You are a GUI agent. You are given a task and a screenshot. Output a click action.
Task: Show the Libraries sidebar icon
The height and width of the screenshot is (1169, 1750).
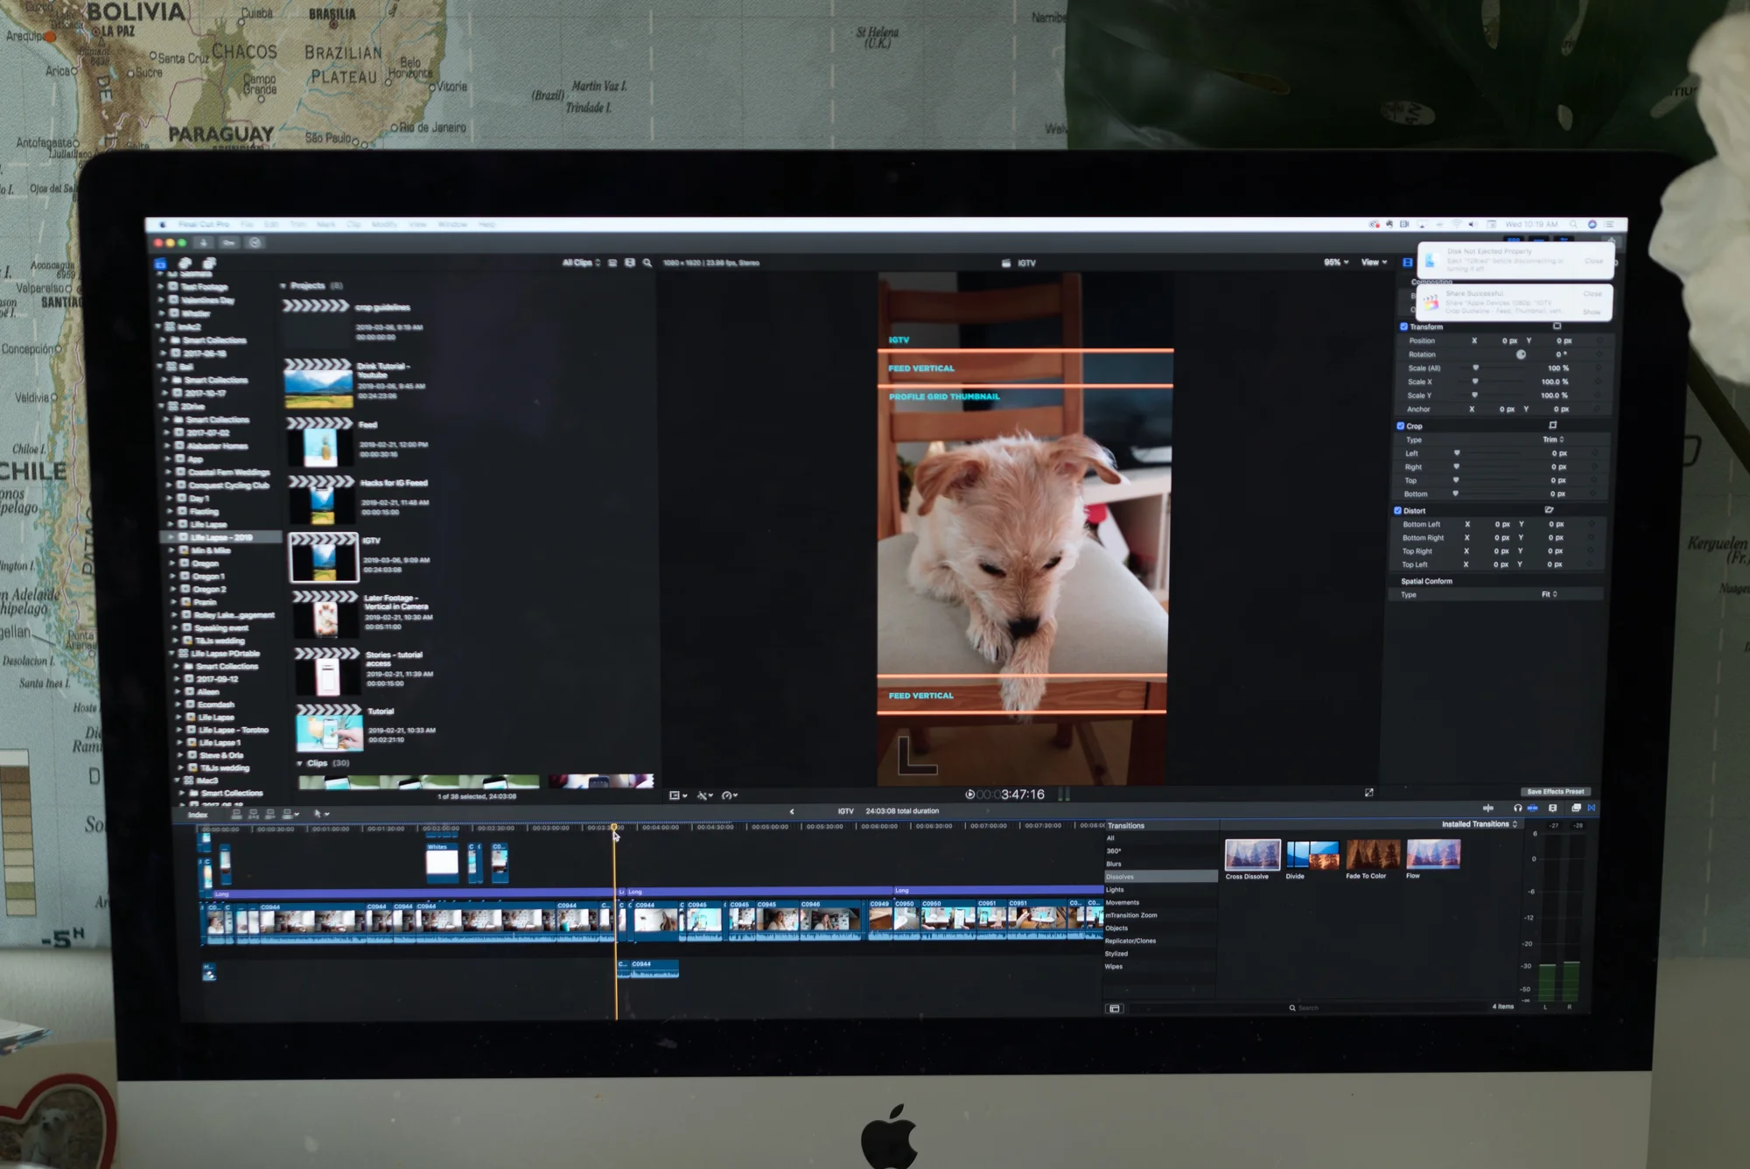161,263
